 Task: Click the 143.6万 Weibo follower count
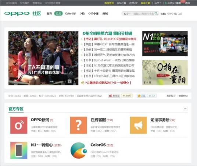click(x=127, y=96)
